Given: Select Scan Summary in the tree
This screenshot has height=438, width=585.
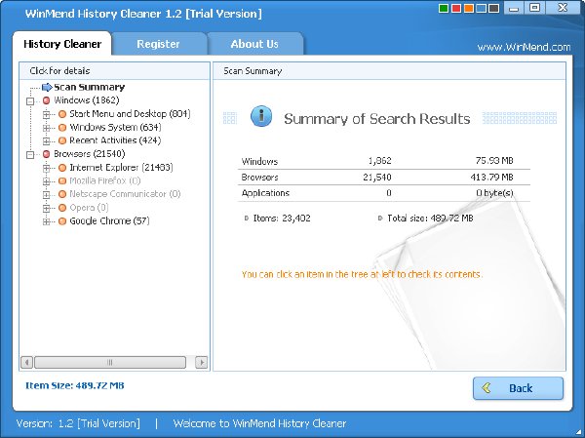Looking at the screenshot, I should coord(89,87).
